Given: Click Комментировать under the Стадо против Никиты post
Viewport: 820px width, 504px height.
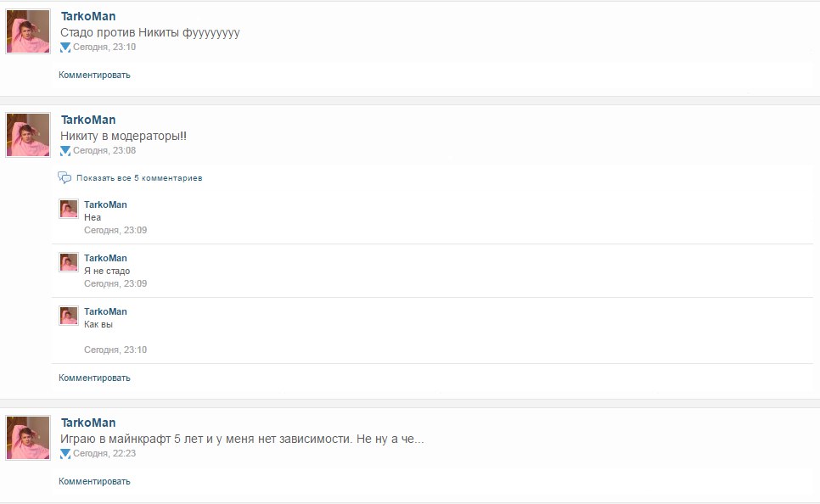Looking at the screenshot, I should [x=94, y=75].
